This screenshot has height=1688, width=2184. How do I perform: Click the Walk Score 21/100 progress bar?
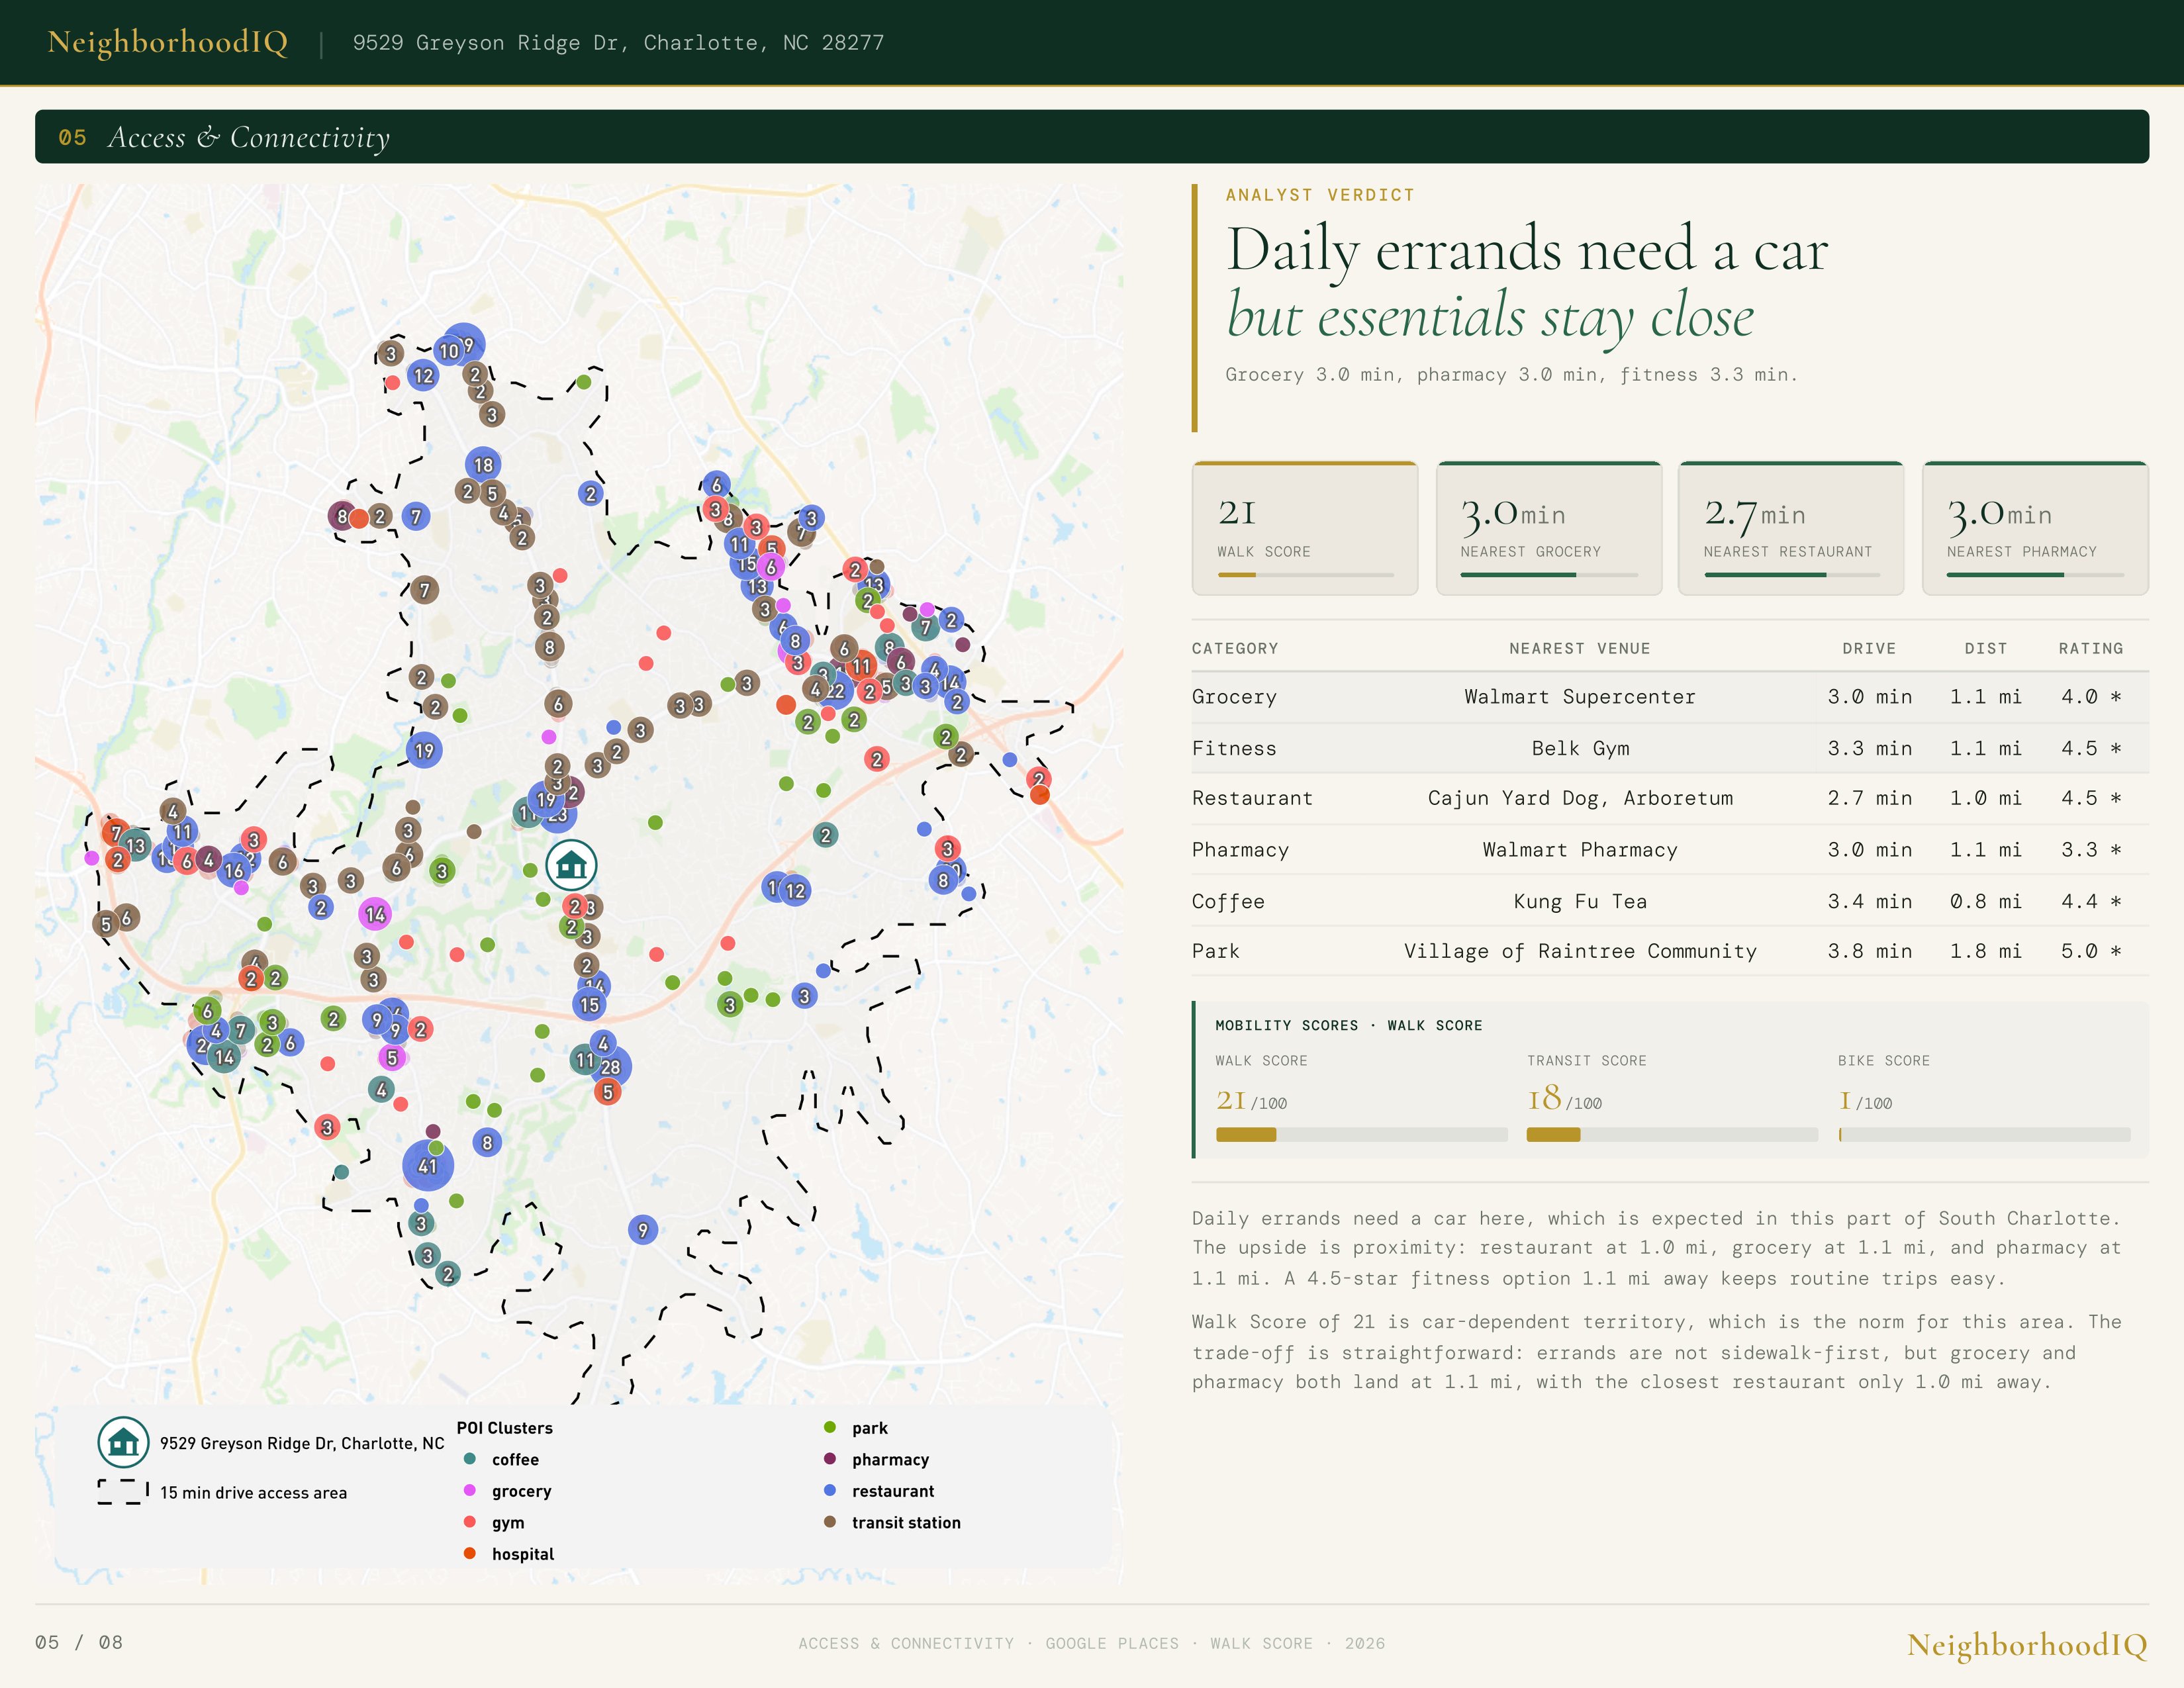tap(1361, 1135)
